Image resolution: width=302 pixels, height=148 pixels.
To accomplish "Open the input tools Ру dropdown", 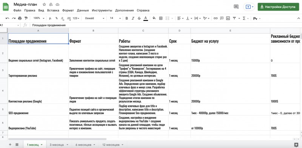I will (257, 18).
